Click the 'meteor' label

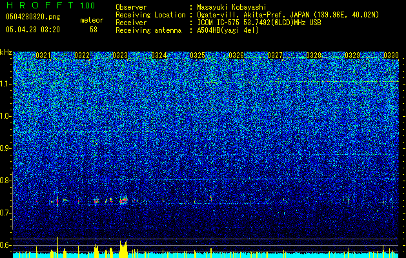(x=92, y=20)
